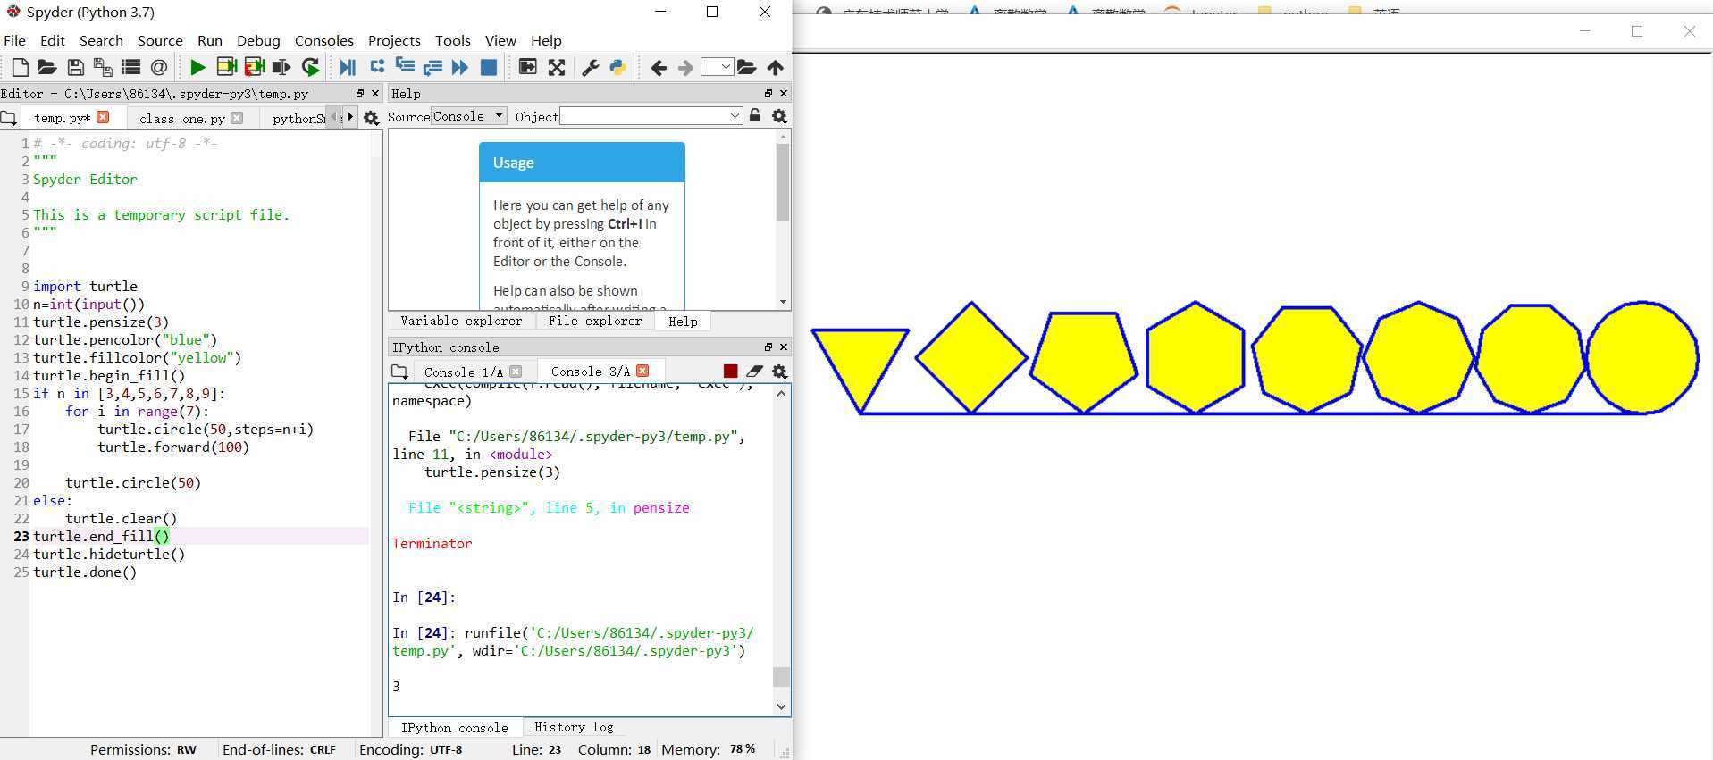Screen dimensions: 1713x760
Task: Click line 20 turtle.circle(50) in editor
Action: coord(133,482)
